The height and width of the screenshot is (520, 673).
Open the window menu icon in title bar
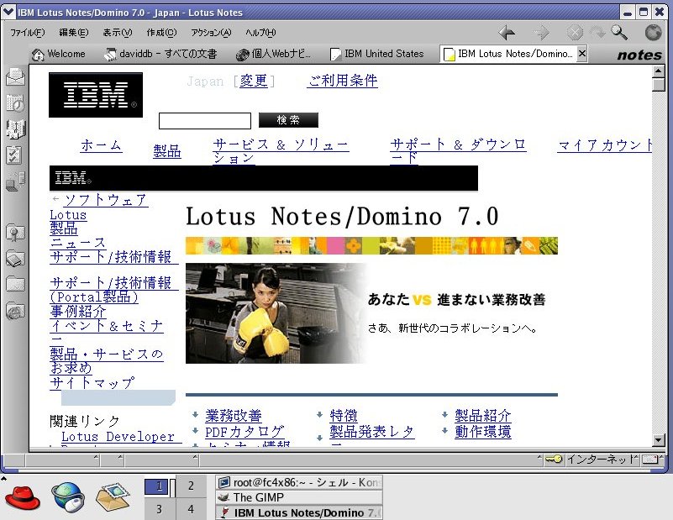click(x=8, y=12)
